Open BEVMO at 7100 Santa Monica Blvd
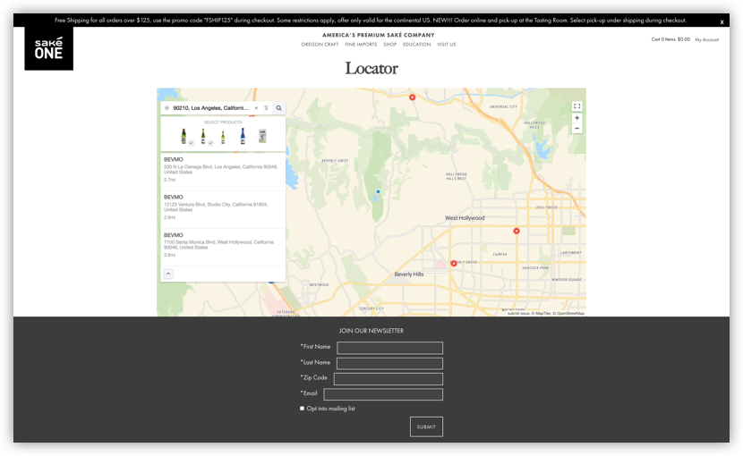743x456 pixels. 223,247
